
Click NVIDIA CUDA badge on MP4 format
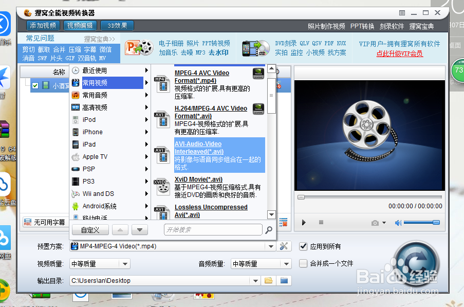258,74
